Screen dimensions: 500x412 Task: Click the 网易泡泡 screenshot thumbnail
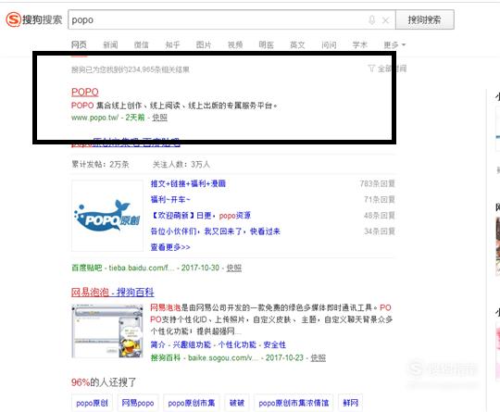click(107, 331)
